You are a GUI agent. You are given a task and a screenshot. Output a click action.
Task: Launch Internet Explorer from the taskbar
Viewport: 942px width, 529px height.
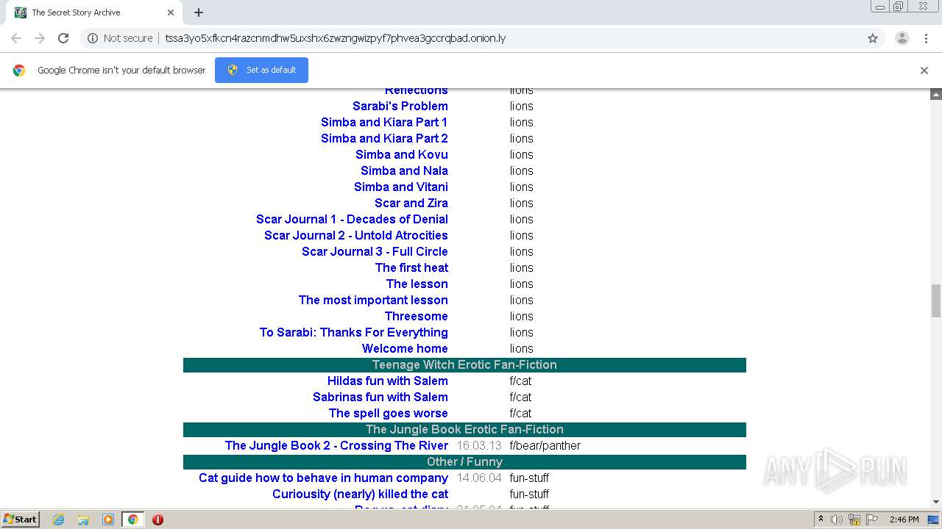tap(59, 519)
